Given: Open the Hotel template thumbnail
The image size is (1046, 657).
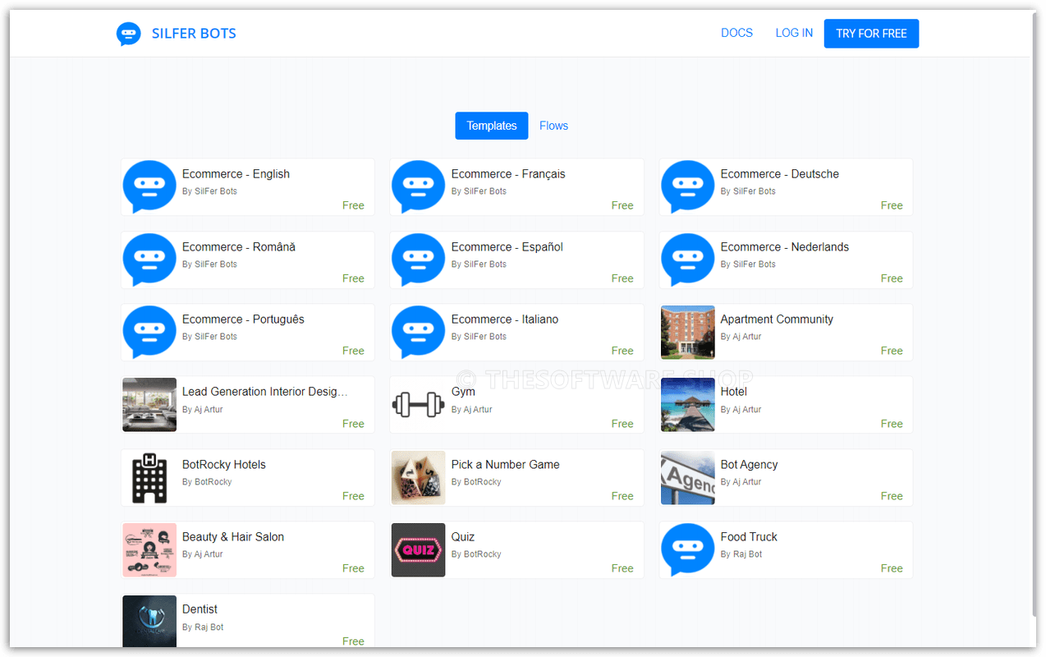Looking at the screenshot, I should coord(687,404).
